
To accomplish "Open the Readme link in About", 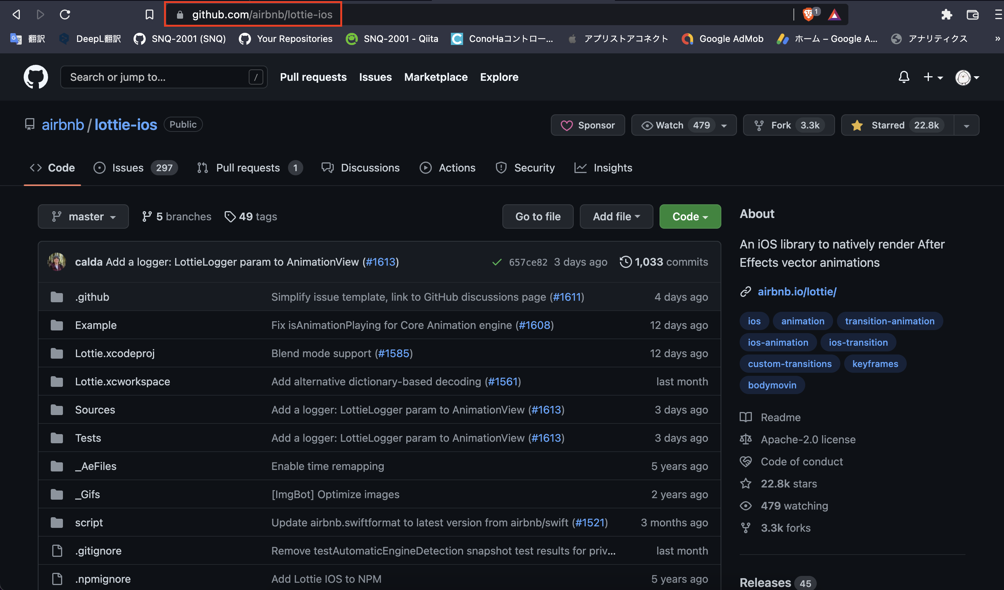I will [x=780, y=417].
